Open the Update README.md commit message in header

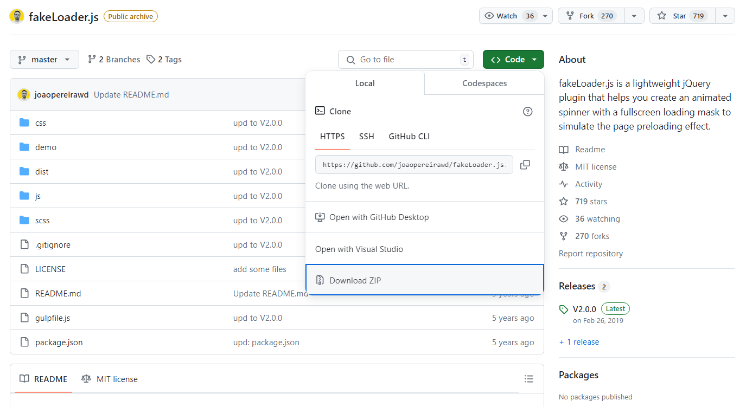click(x=131, y=95)
